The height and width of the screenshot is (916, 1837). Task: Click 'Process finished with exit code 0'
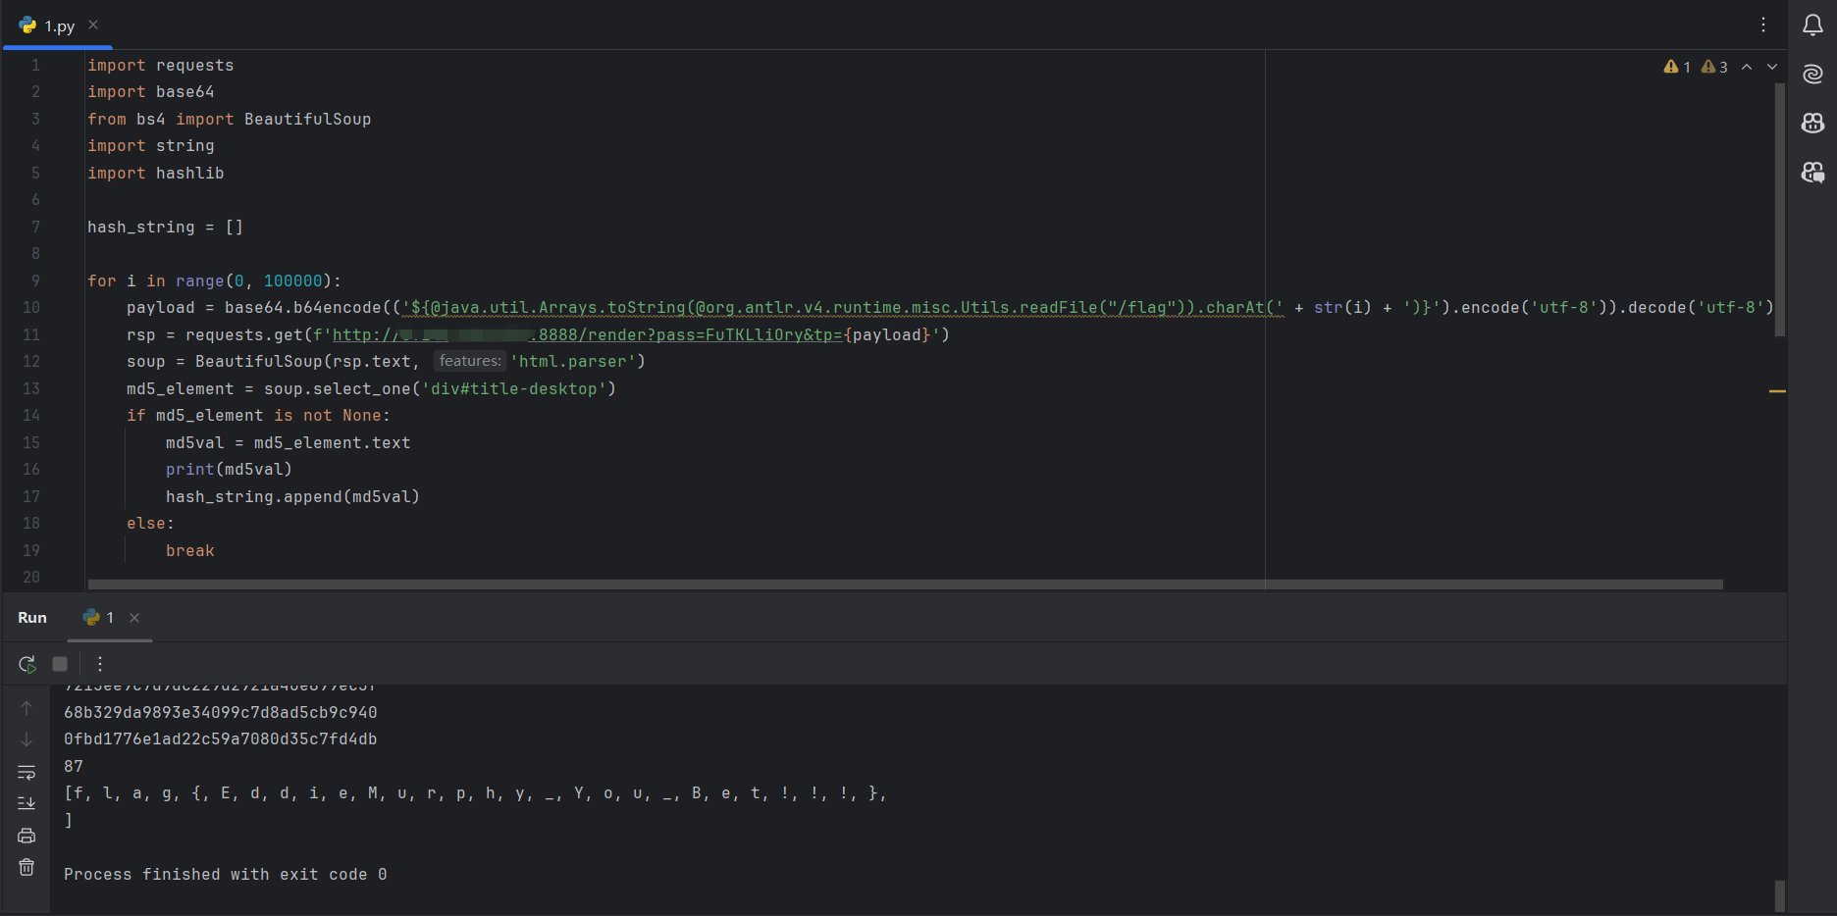226,874
